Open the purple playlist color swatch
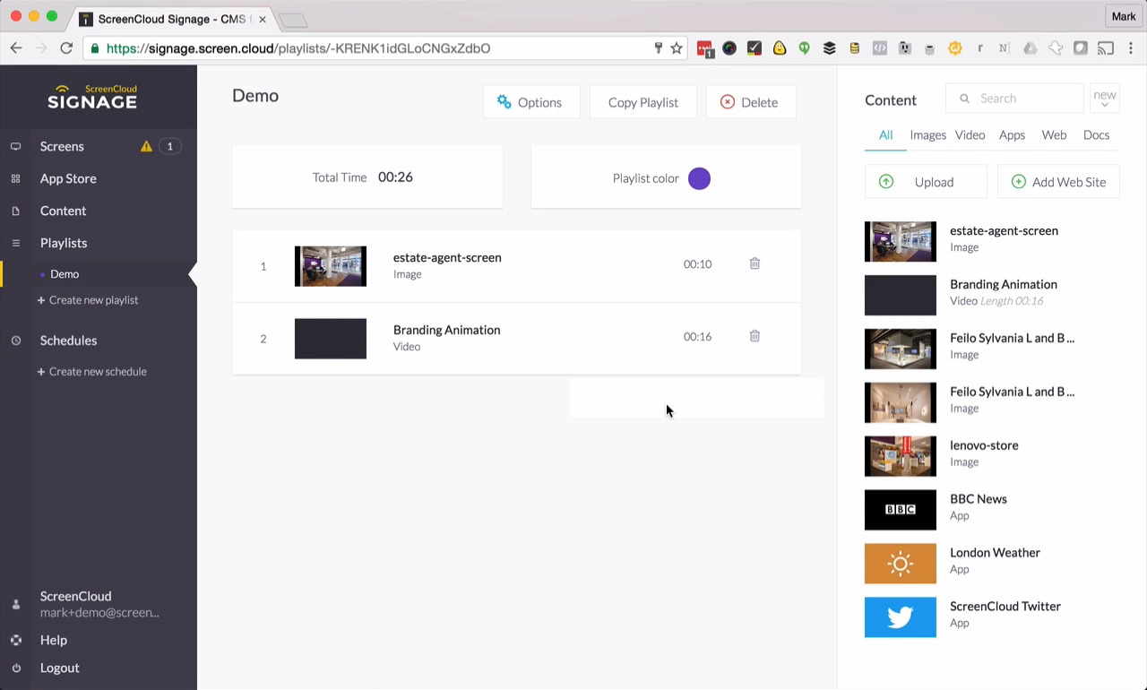The width and height of the screenshot is (1147, 690). pos(699,178)
